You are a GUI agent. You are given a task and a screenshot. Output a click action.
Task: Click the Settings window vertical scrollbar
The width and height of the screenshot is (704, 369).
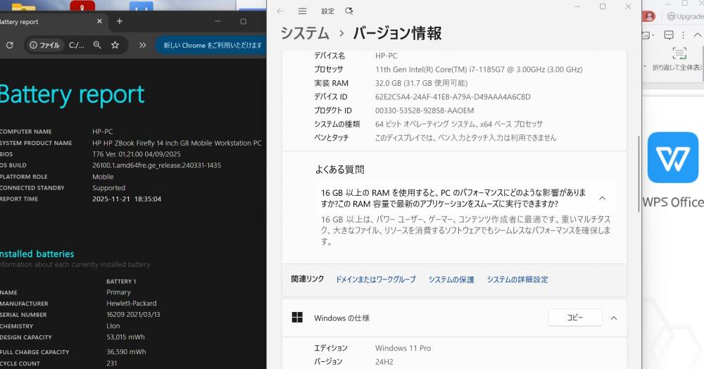click(639, 173)
